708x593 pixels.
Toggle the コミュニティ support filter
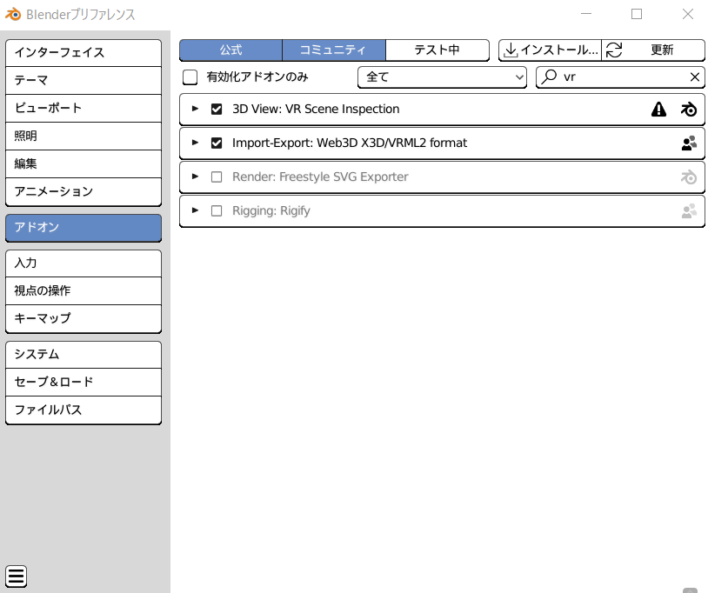(x=334, y=50)
